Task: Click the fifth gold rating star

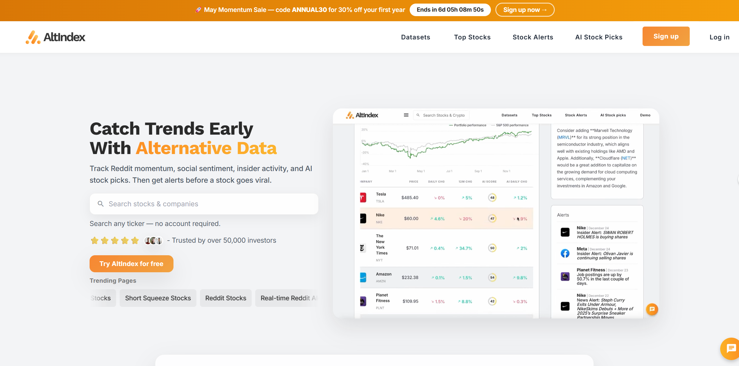Action: pos(135,240)
